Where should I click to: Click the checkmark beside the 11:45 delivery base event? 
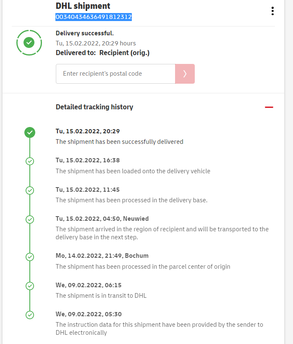tap(30, 191)
